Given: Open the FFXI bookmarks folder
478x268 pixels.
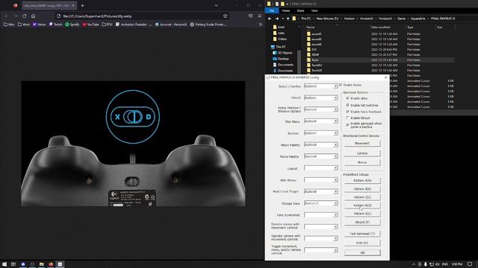Looking at the screenshot, I should coord(107,25).
